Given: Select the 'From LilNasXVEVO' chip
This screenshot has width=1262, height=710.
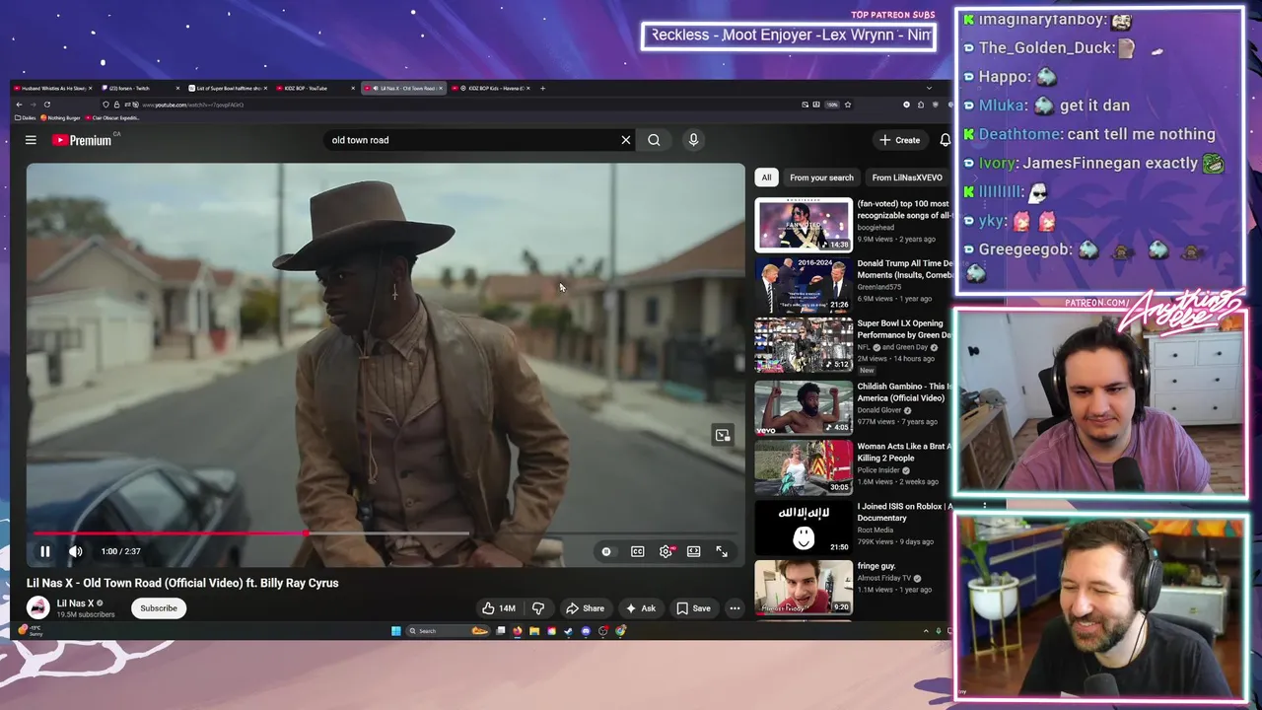Looking at the screenshot, I should (907, 177).
